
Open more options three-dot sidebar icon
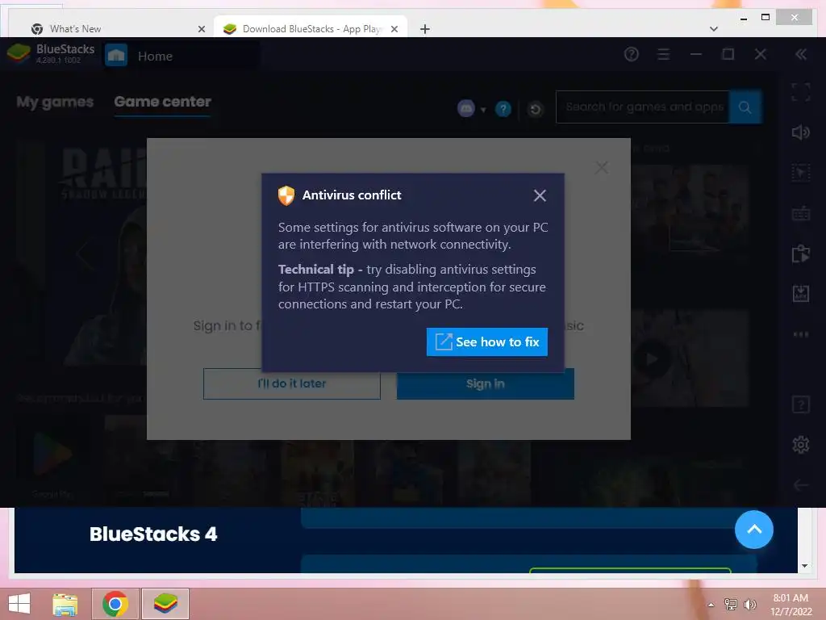click(801, 333)
